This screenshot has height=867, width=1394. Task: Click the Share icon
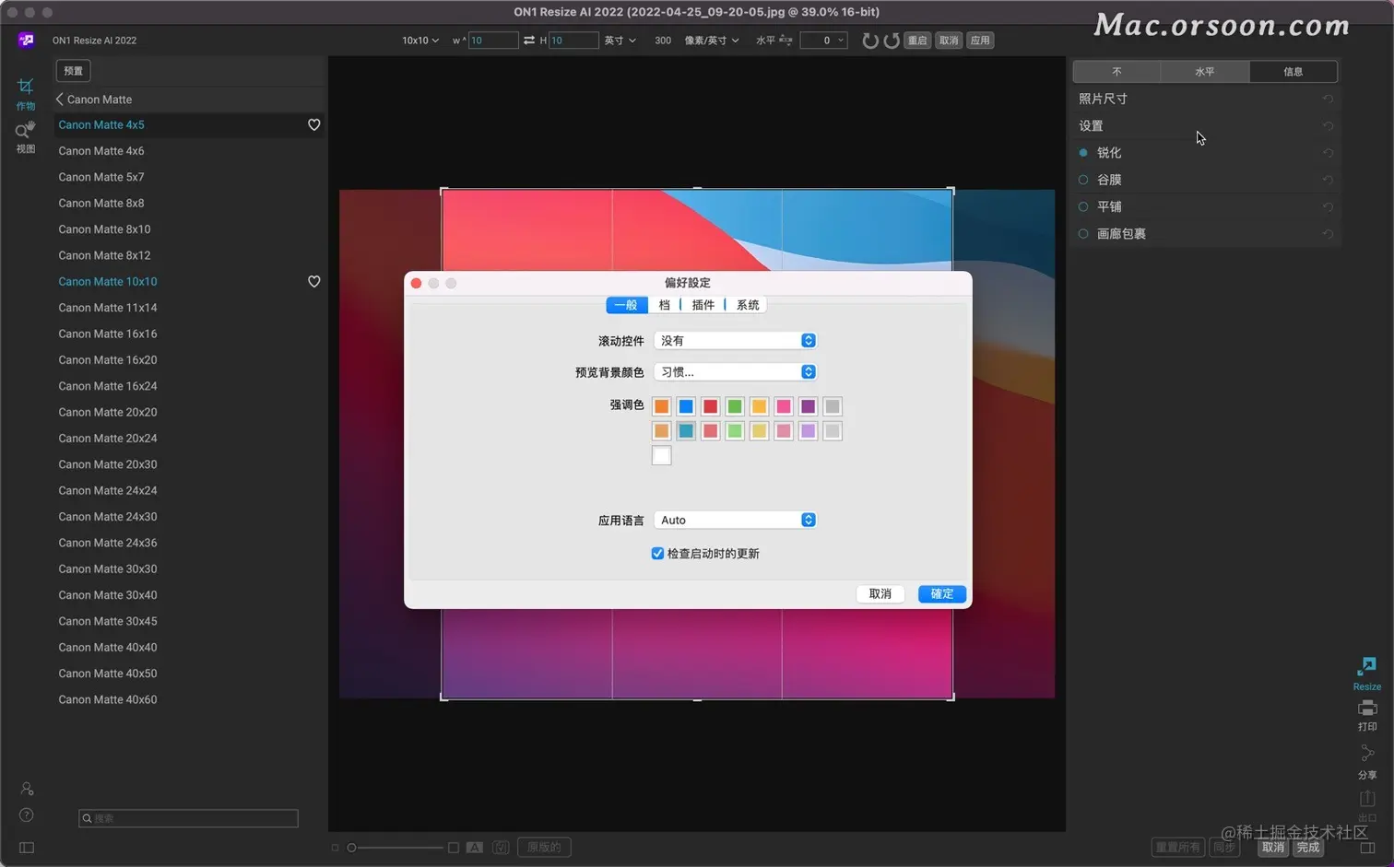tap(1367, 755)
